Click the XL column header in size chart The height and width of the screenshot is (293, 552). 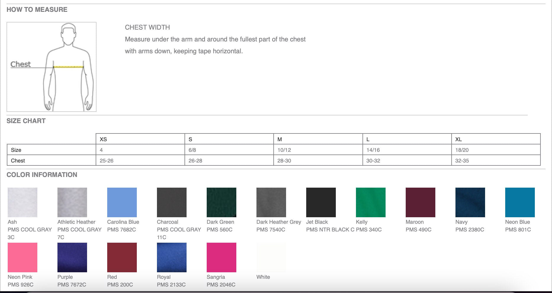(x=496, y=139)
